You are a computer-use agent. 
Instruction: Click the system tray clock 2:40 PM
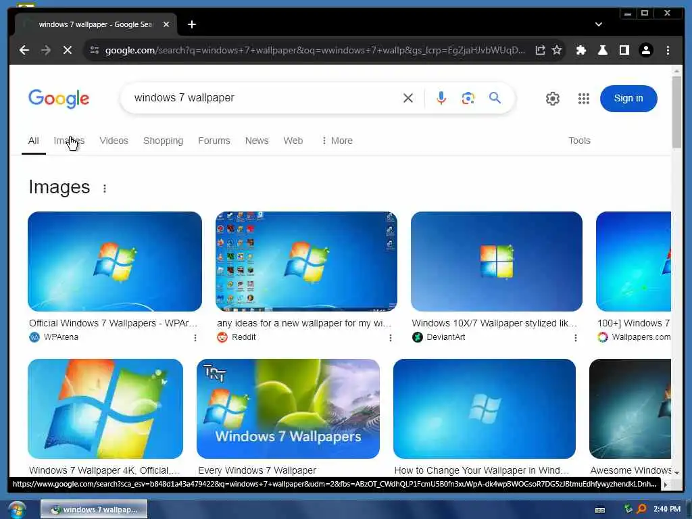point(667,509)
